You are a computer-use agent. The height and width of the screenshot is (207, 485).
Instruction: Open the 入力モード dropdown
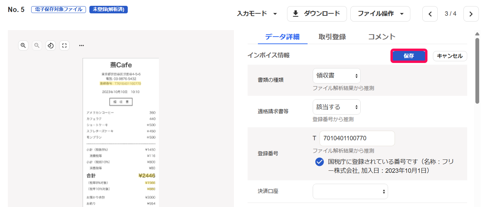point(257,14)
